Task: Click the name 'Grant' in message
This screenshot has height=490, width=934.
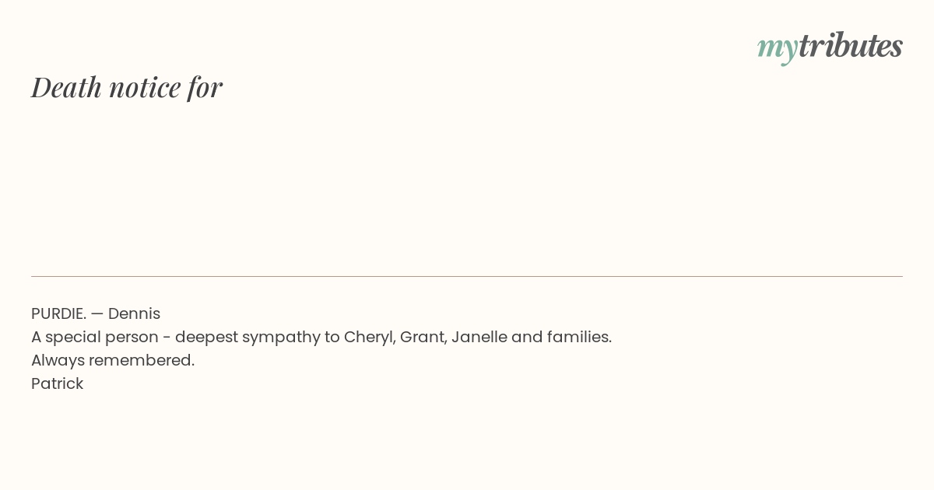Action: (x=421, y=337)
